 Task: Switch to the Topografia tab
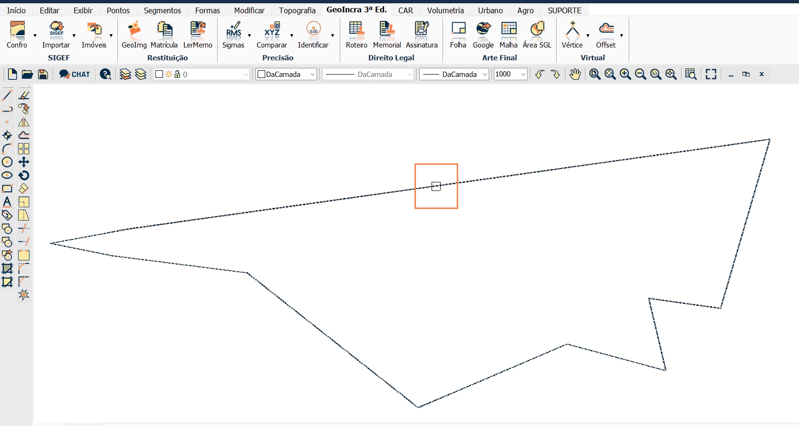[297, 10]
